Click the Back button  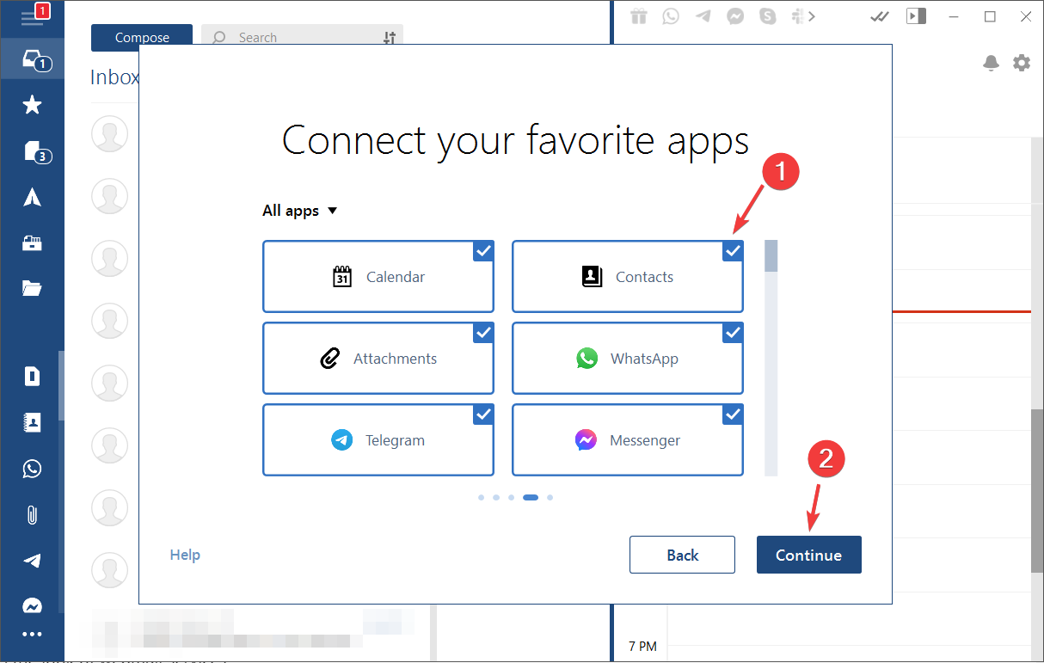(682, 555)
